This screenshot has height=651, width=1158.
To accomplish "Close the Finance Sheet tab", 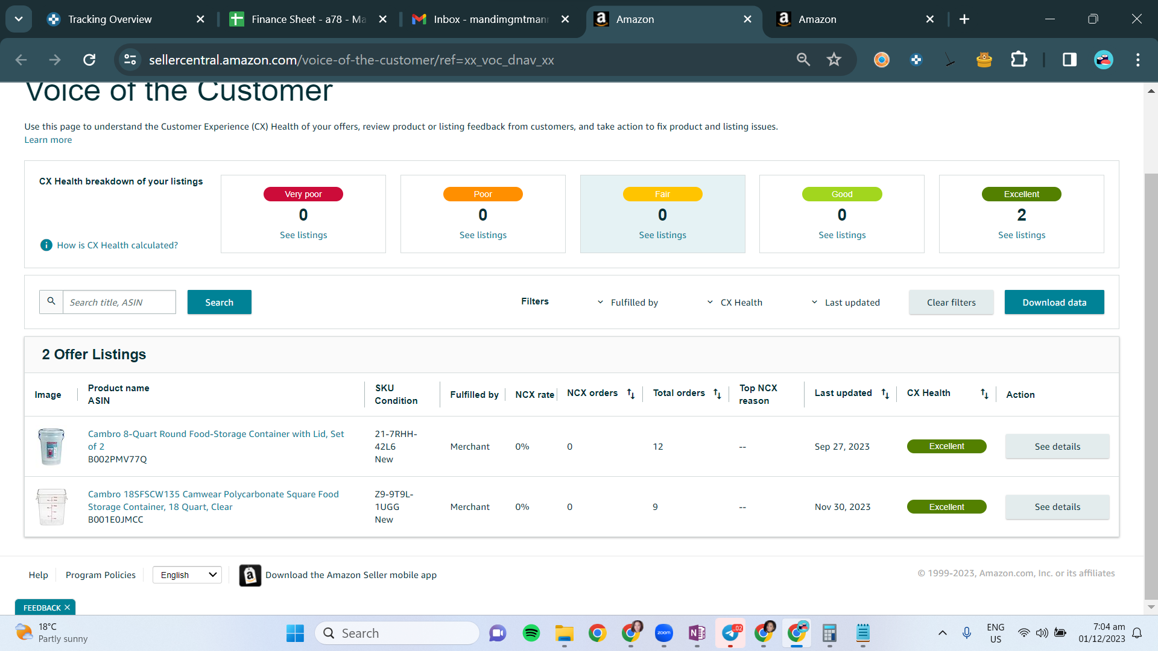I will (x=383, y=19).
